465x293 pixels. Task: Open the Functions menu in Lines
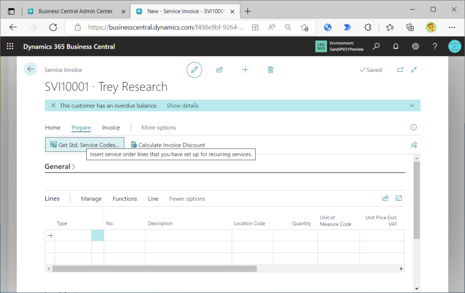124,198
